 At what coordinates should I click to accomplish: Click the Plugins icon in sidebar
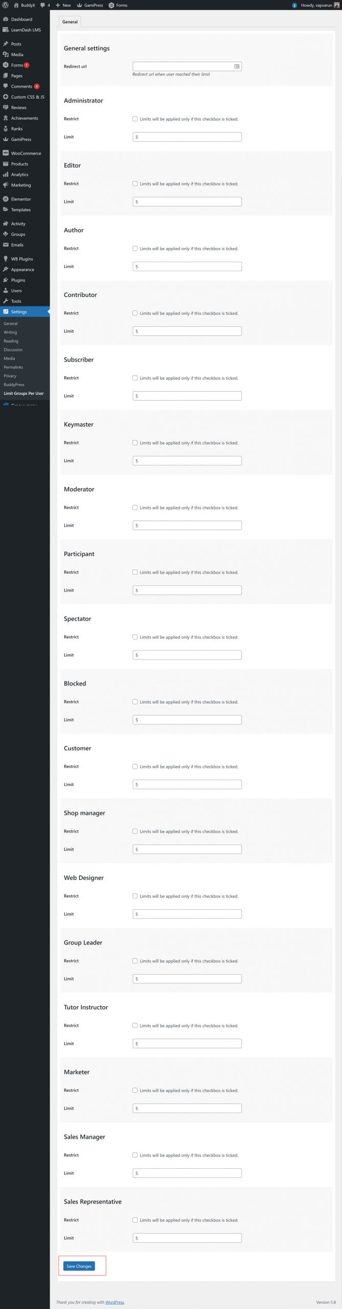[5, 280]
